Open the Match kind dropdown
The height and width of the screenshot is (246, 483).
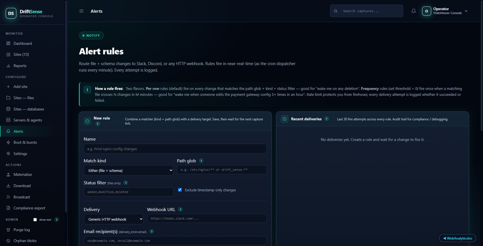click(x=129, y=171)
